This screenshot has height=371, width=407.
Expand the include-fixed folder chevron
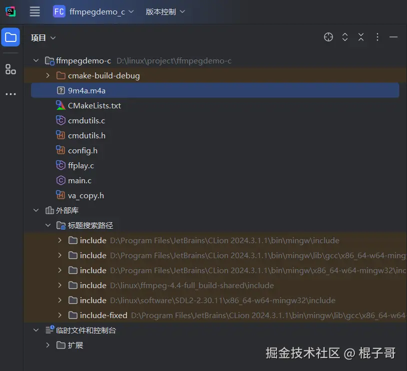(59, 315)
